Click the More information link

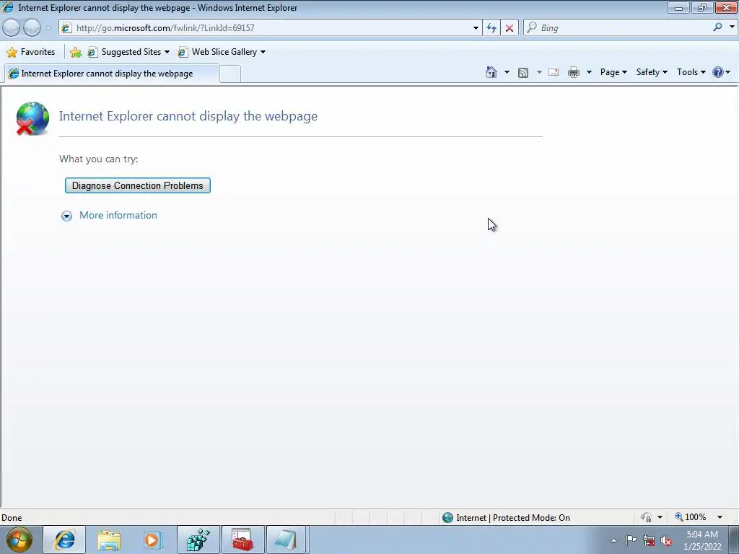click(118, 215)
